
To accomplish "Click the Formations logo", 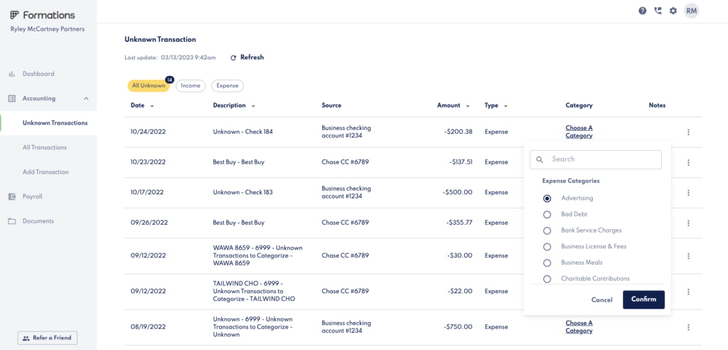I will (42, 15).
